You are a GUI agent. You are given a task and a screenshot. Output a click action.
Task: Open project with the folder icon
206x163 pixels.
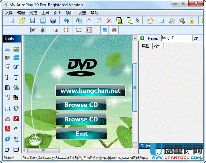pyautogui.click(x=22, y=21)
